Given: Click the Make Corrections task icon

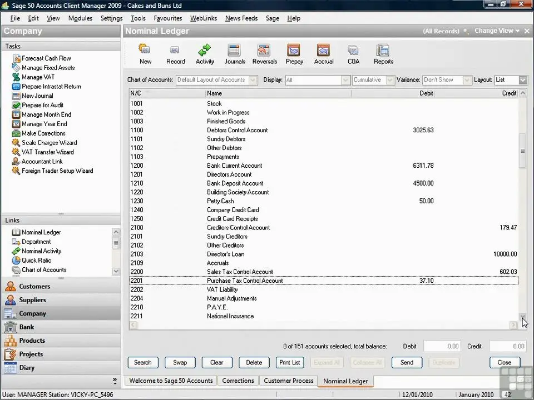Looking at the screenshot, I should [16, 133].
